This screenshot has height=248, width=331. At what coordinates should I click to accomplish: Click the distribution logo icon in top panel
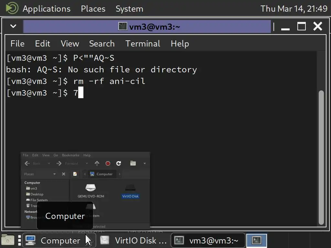click(x=12, y=8)
